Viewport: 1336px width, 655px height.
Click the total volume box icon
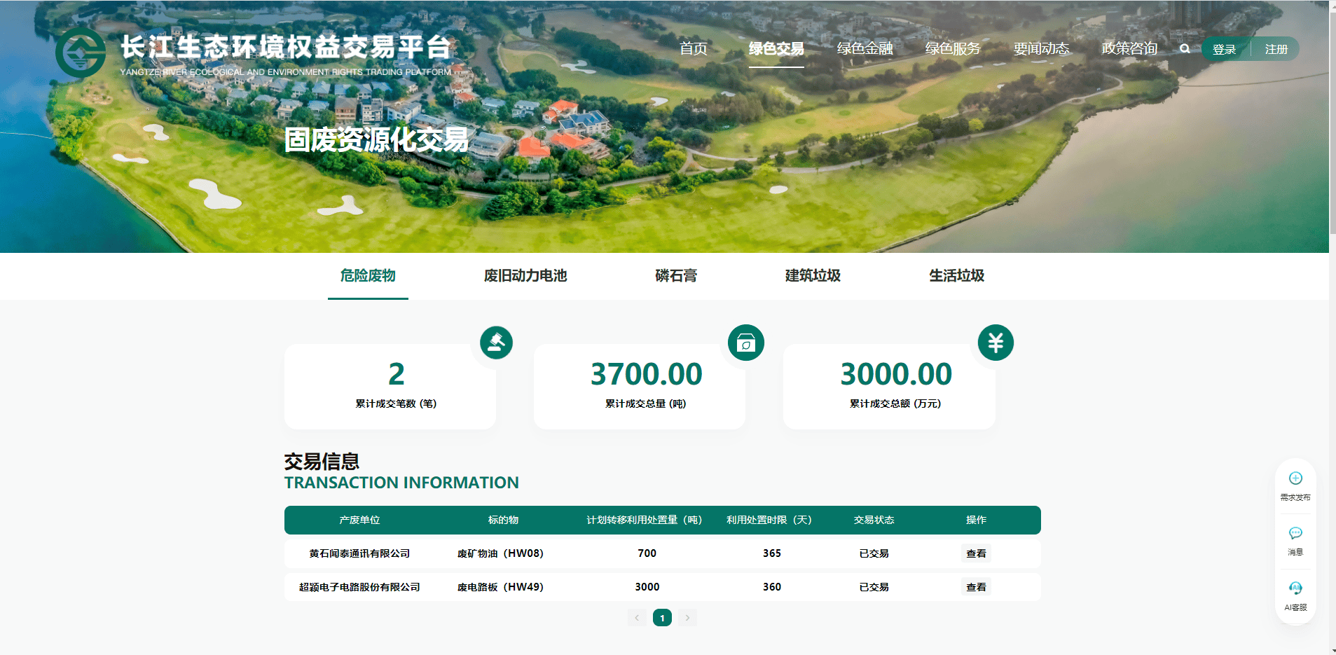(x=745, y=343)
